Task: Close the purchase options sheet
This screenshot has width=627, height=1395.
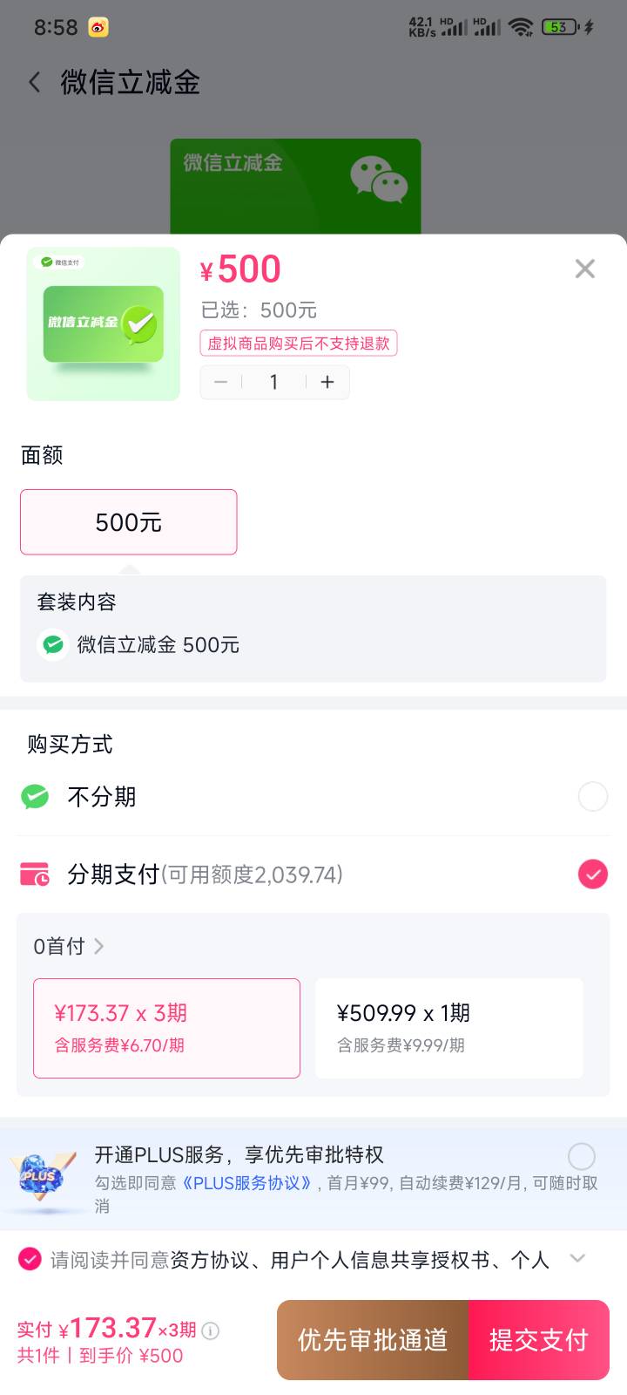Action: pyautogui.click(x=585, y=269)
